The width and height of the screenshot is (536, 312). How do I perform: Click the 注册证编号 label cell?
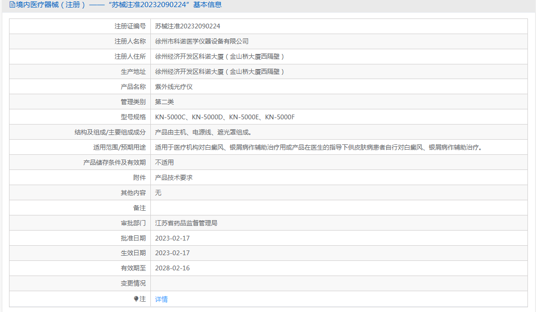coord(130,27)
